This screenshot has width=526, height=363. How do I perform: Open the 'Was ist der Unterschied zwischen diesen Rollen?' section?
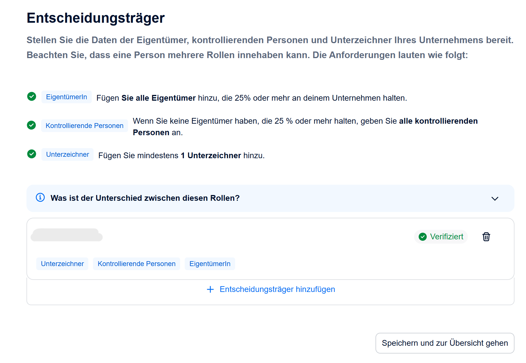pyautogui.click(x=145, y=198)
